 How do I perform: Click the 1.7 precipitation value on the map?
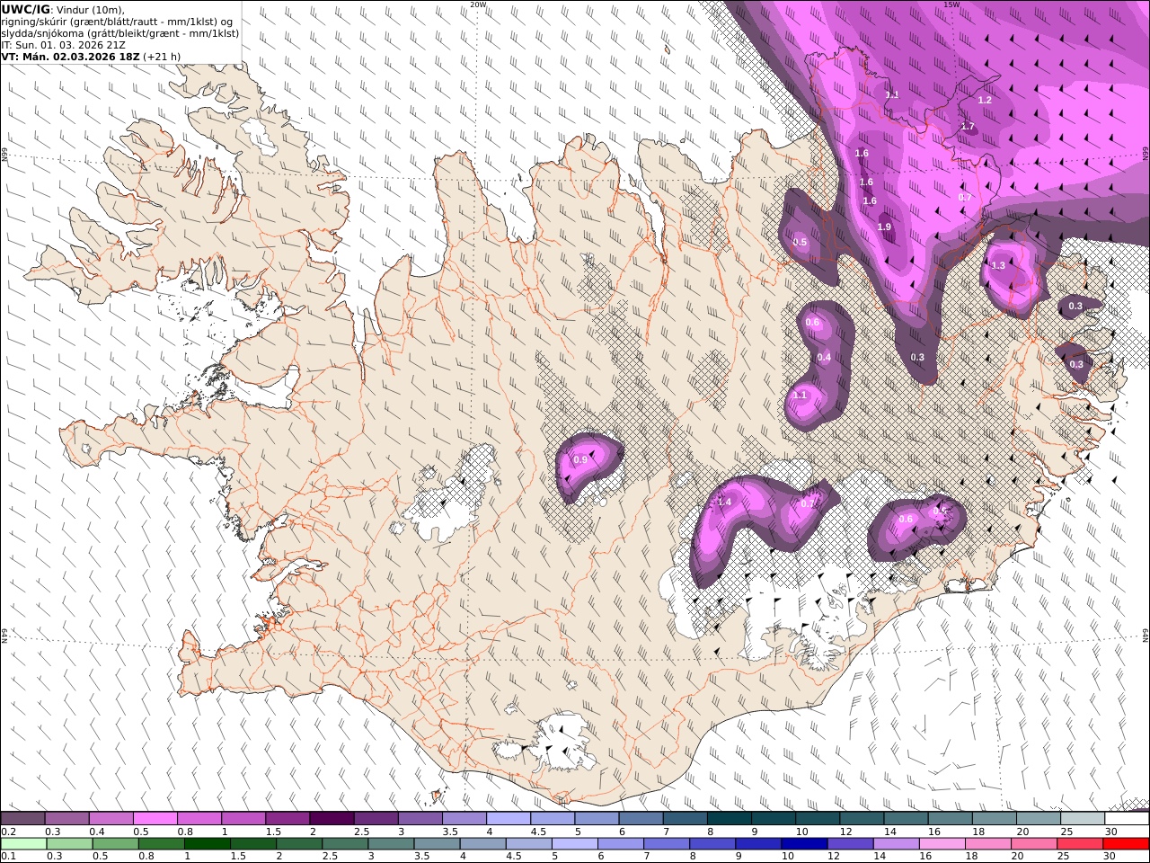(968, 127)
